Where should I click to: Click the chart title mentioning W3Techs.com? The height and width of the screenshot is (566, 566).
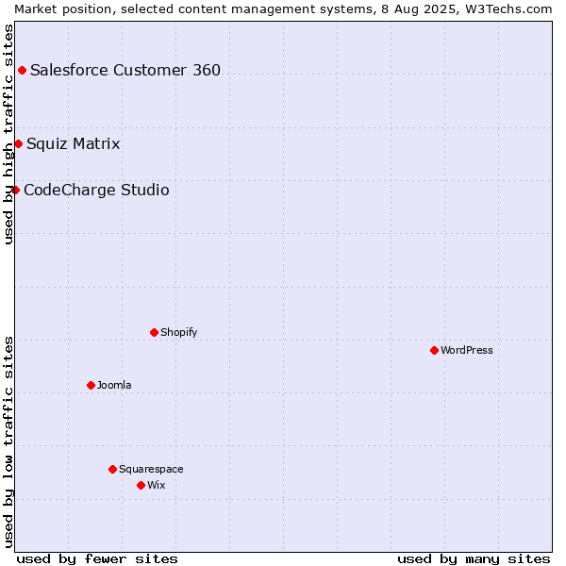(x=283, y=9)
